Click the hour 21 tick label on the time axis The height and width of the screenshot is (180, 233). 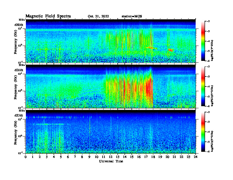click(x=174, y=157)
